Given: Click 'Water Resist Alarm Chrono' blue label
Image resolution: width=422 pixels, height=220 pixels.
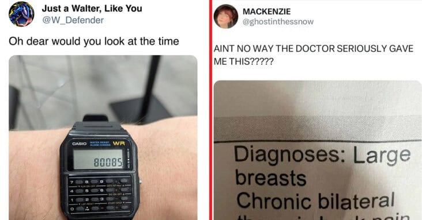Looking at the screenshot, I should click(x=100, y=144).
